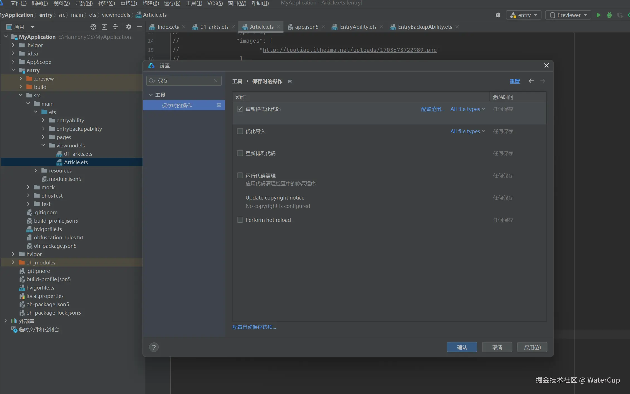This screenshot has width=630, height=394.
Task: Expand the oh_modules folder
Action: 13,262
